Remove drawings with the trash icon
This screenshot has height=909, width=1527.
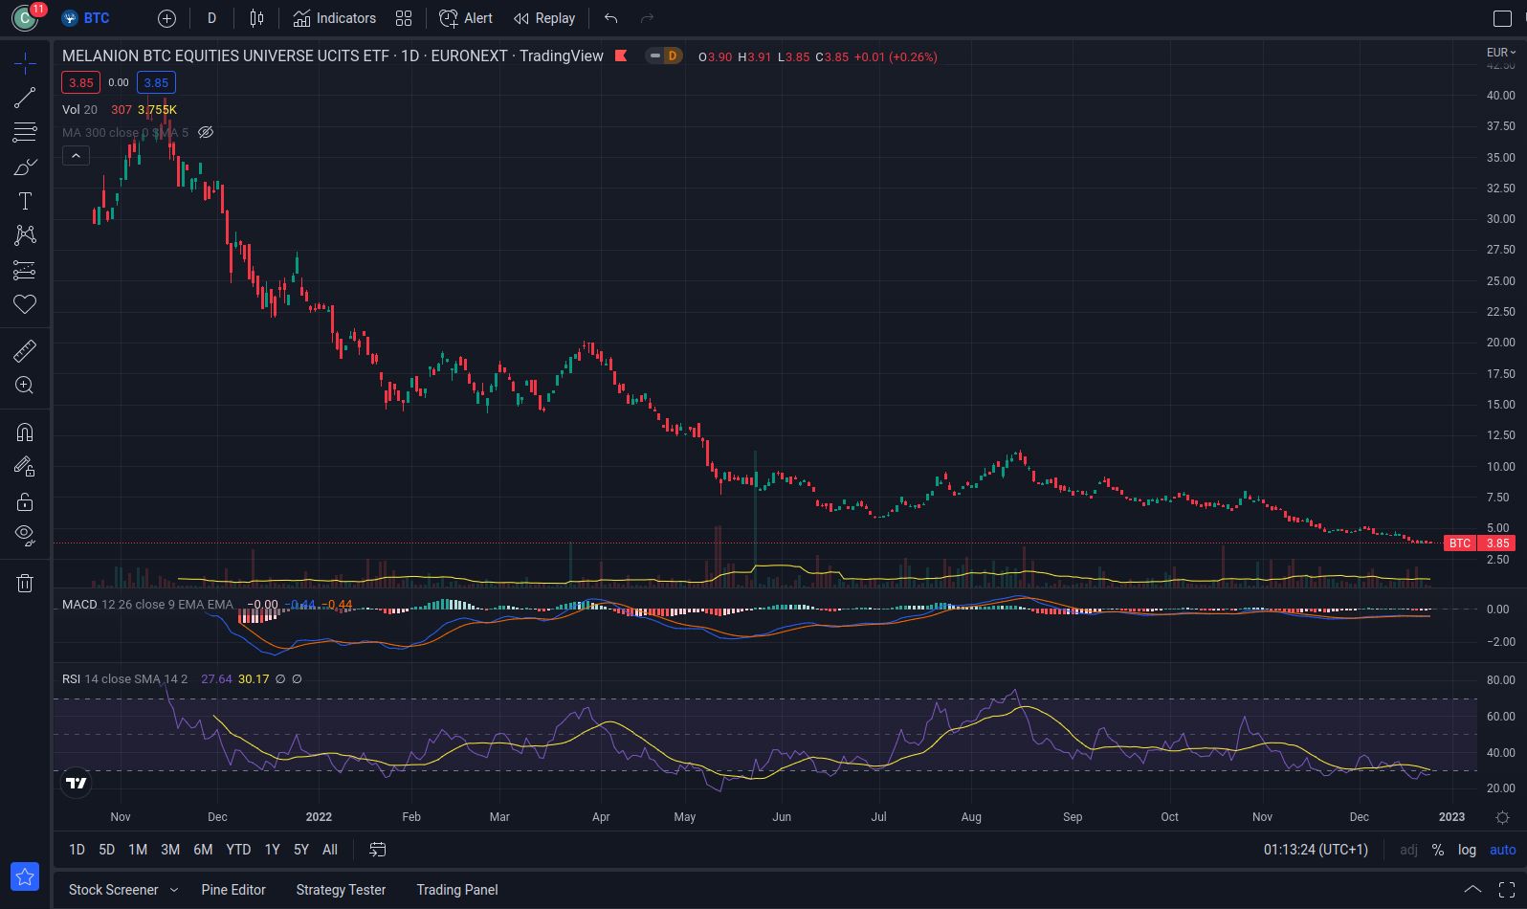pyautogui.click(x=25, y=583)
